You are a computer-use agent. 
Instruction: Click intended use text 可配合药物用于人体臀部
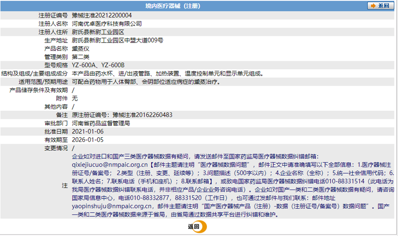146,82
